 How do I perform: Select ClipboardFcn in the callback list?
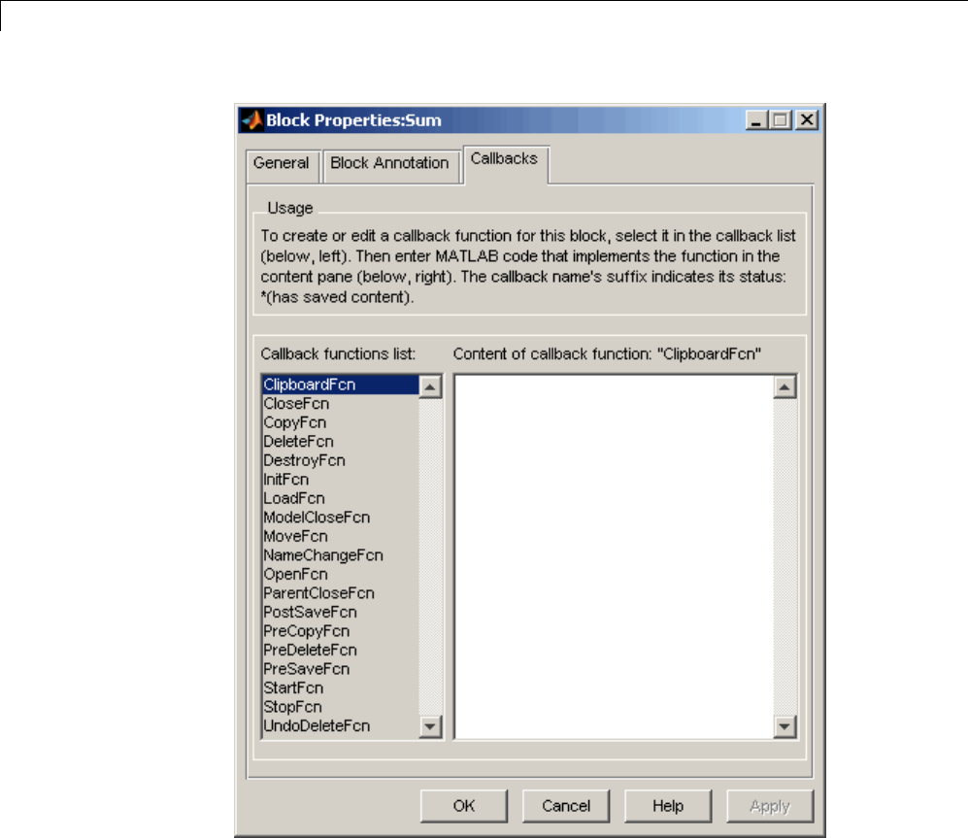(340, 385)
